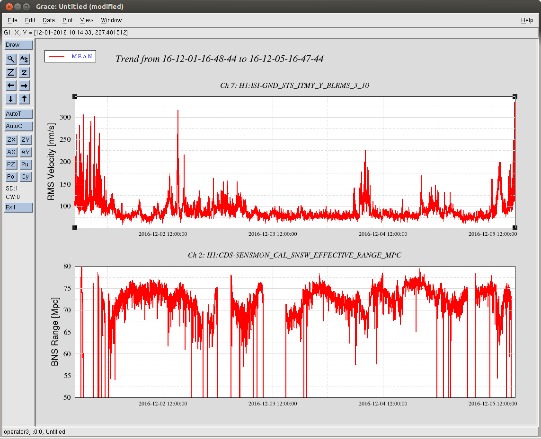The height and width of the screenshot is (439, 541).
Task: Click the small z zoom-out button
Action: (24, 72)
